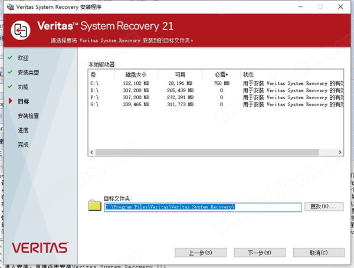Select the 安装类型 step in sidebar
The width and height of the screenshot is (354, 268).
pos(28,72)
